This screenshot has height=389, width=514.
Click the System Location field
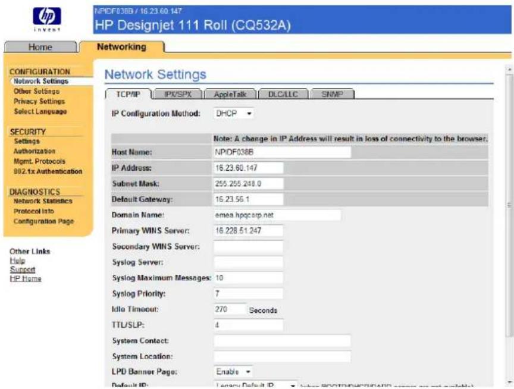click(282, 356)
